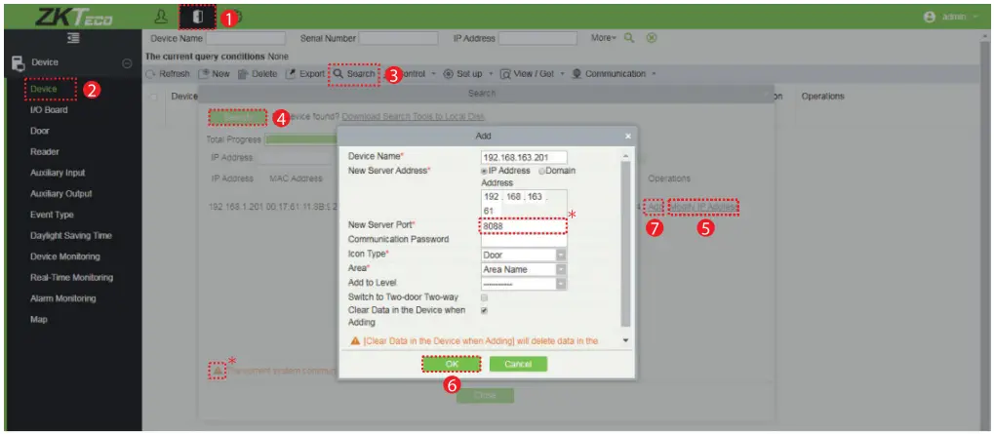Select Map in the sidebar
This screenshot has height=434, width=994.
click(x=39, y=319)
